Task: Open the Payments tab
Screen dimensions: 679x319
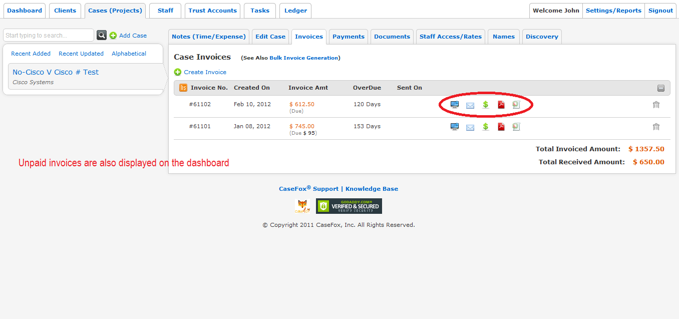Action: point(349,37)
